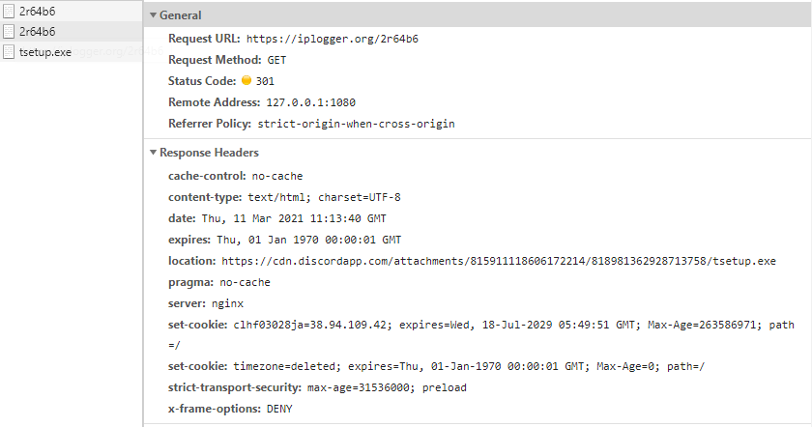Click the file icon beside tsetup.exe

9,51
